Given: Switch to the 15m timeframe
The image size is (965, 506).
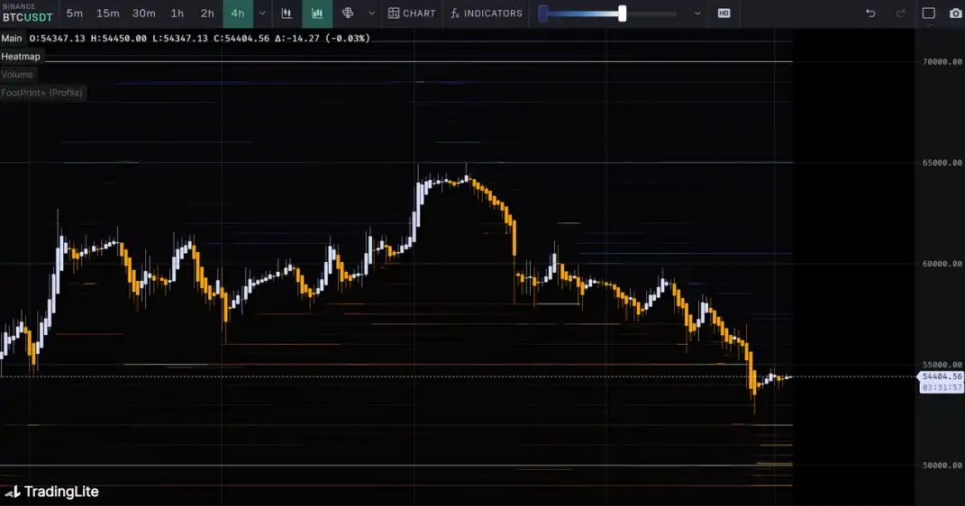Looking at the screenshot, I should click(x=107, y=14).
